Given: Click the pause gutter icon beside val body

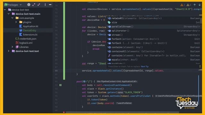Looking at the screenshot, I should tap(61, 85).
